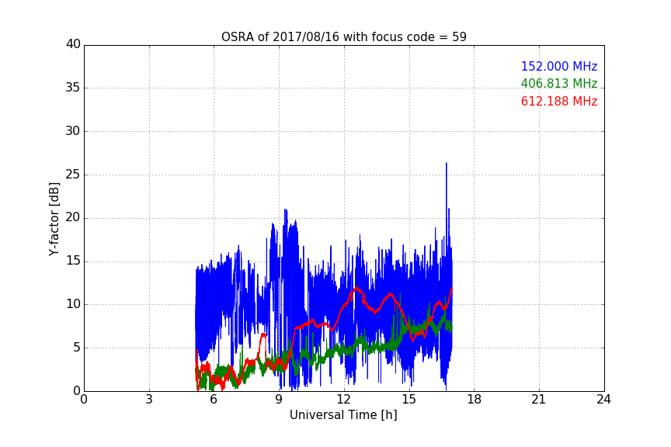Screen dimensions: 671x447
Task: Click the 'Y-factor [dB]' axis label
Action: 54,219
